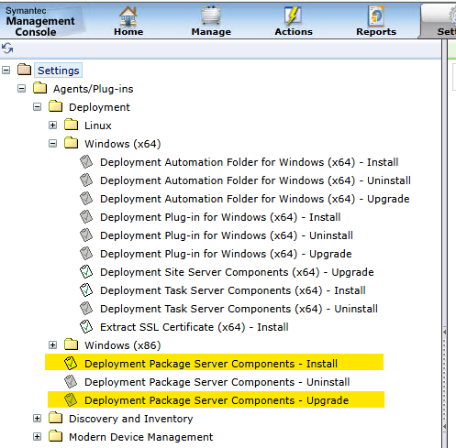Click the Discovery and Inventory folder icon
Viewport: 456px width, 448px height.
coord(56,418)
